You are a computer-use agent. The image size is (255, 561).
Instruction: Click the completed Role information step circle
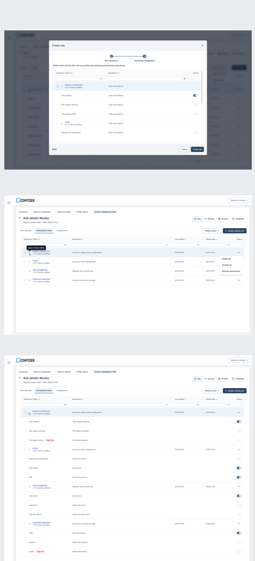click(111, 56)
